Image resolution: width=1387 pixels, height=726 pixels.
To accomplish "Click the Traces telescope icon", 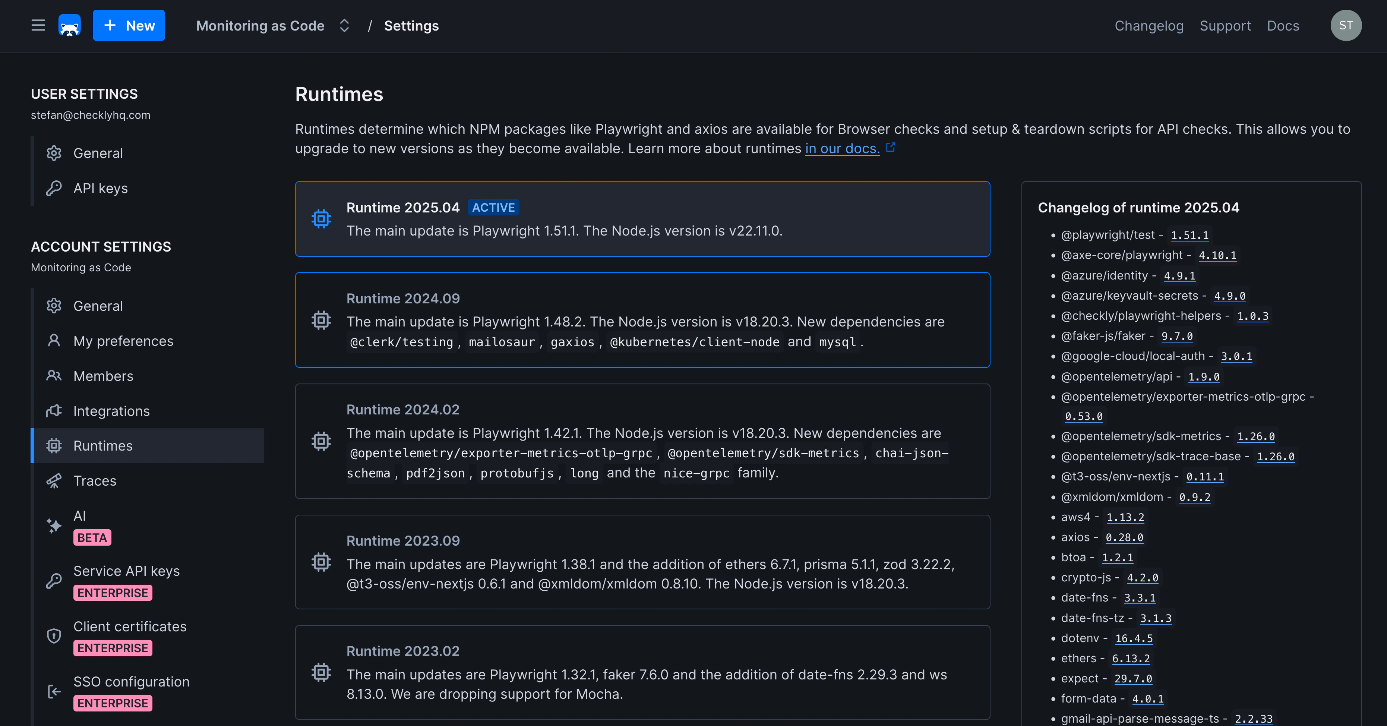I will click(54, 480).
